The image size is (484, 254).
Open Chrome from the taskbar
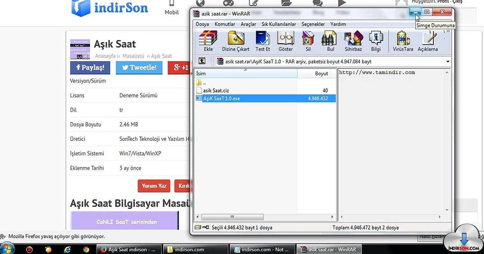tap(86, 249)
